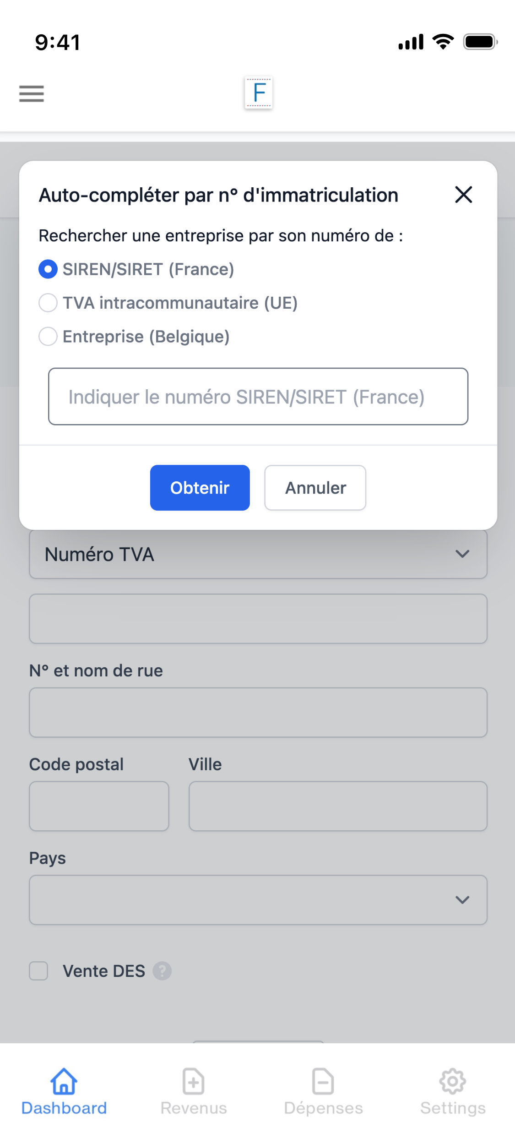The height and width of the screenshot is (1122, 515).
Task: Open the Settings gear icon
Action: click(452, 1082)
